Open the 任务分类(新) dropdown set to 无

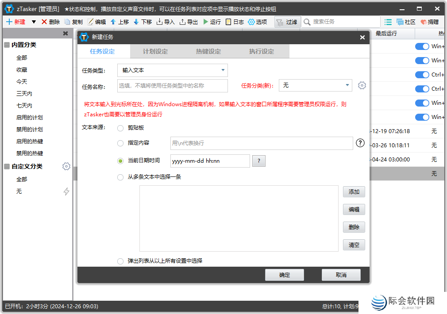[315, 85]
